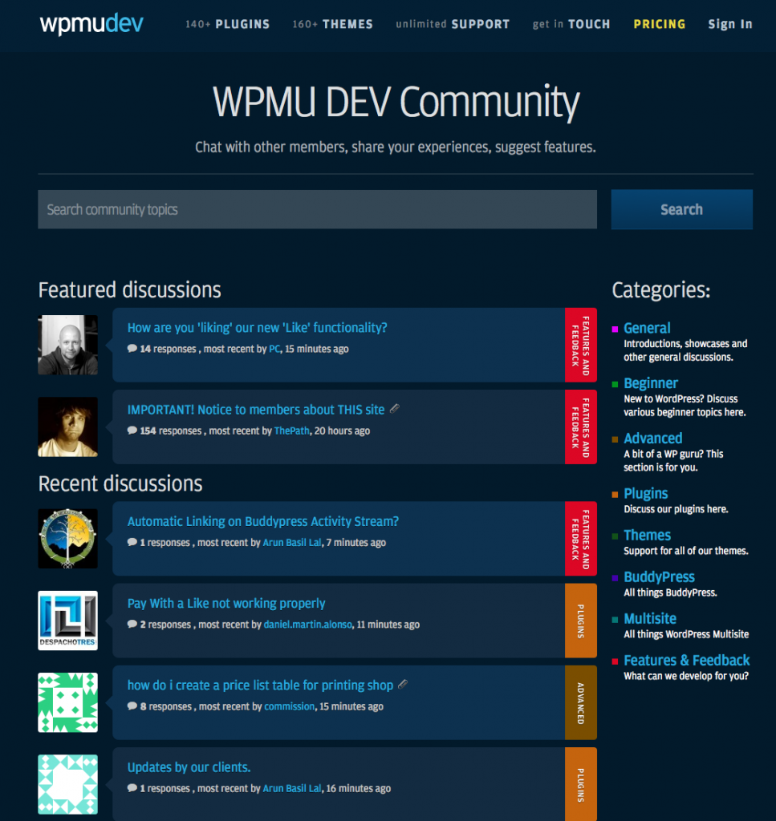Click the comment bubble icon beside 8 responses

[x=132, y=706]
